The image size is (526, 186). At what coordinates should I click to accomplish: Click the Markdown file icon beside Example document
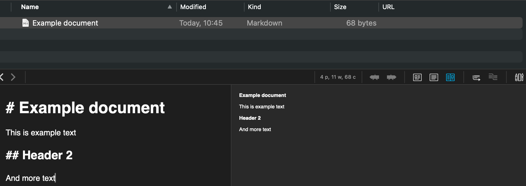click(26, 23)
